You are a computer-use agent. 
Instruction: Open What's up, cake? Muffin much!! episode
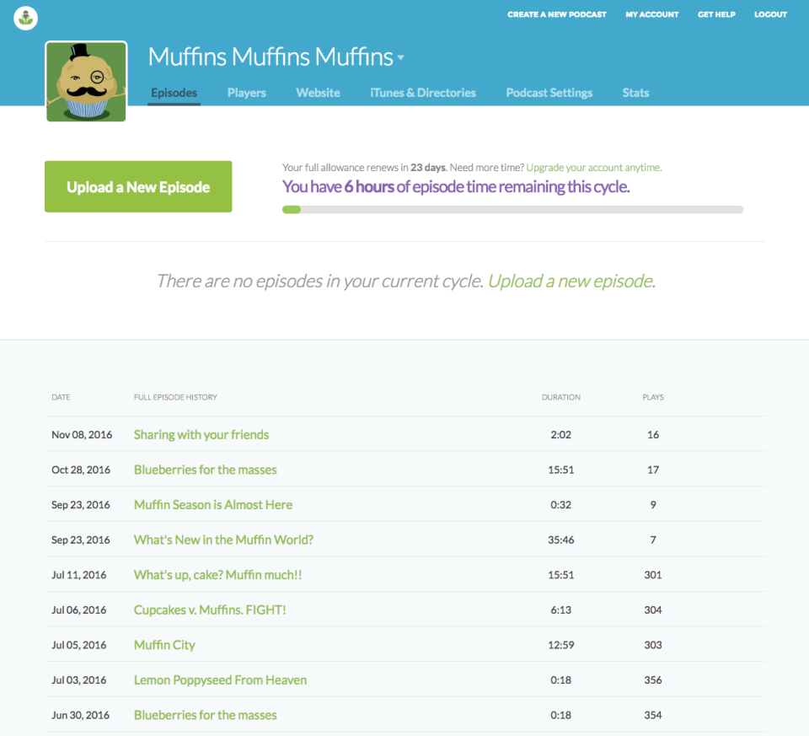tap(217, 575)
